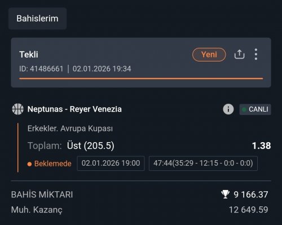Click the Üst (205.5) total selection
The width and height of the screenshot is (282, 225).
[x=91, y=145]
